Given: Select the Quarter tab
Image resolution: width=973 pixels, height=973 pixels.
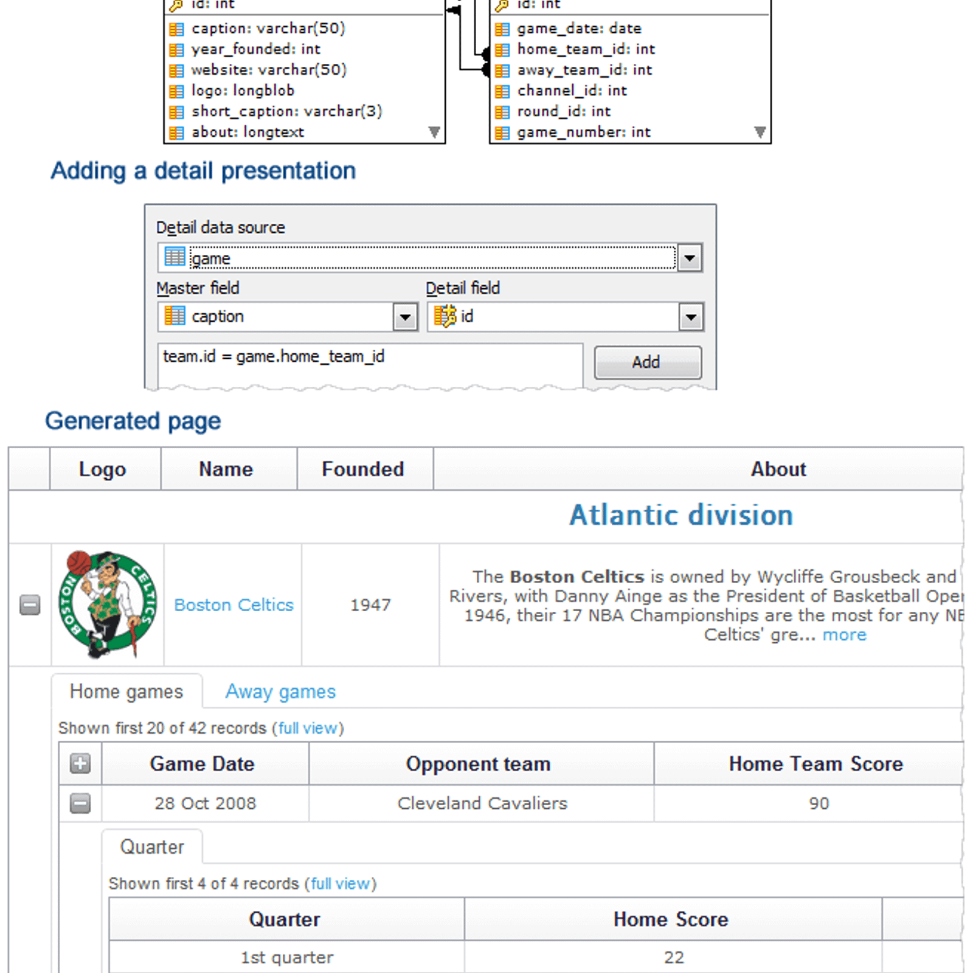Looking at the screenshot, I should 152,847.
